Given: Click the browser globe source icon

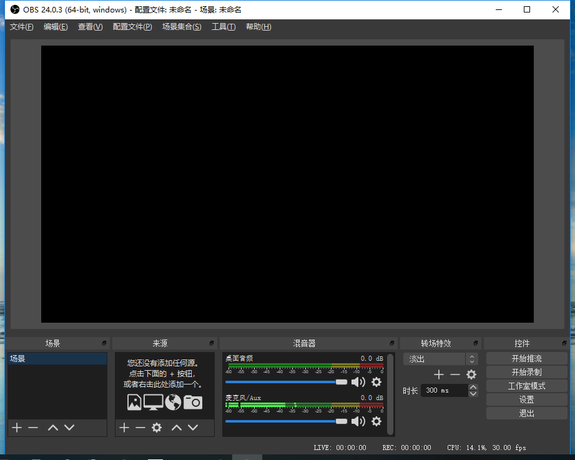Looking at the screenshot, I should click(x=173, y=402).
